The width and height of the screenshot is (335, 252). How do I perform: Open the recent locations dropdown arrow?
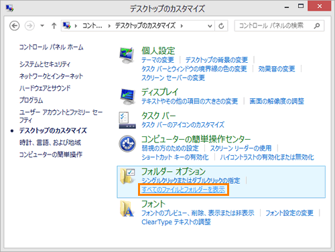click(42, 26)
